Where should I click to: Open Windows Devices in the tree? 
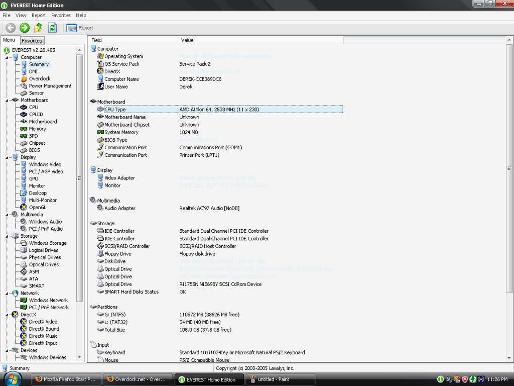48,358
